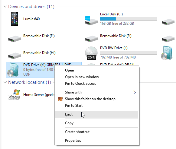Select the Removable Disk (H:) label

(x=39, y=53)
